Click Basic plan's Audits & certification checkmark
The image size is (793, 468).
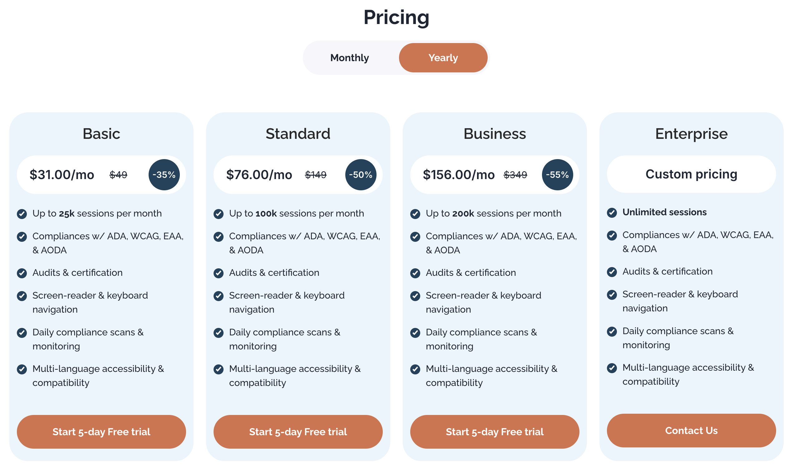[x=22, y=273]
